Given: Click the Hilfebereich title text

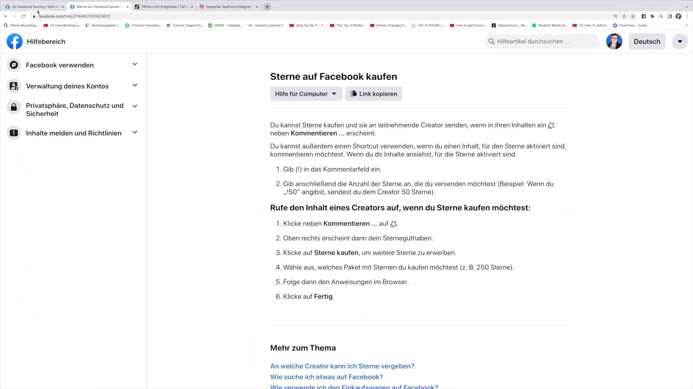Looking at the screenshot, I should [x=46, y=41].
